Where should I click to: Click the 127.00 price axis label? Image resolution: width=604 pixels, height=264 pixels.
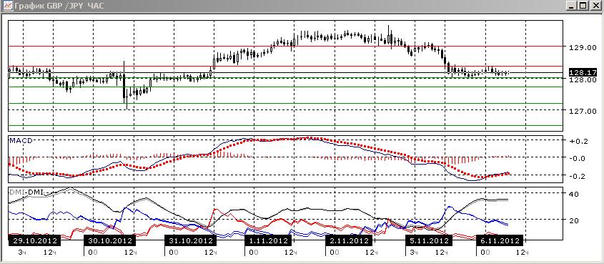click(x=582, y=111)
